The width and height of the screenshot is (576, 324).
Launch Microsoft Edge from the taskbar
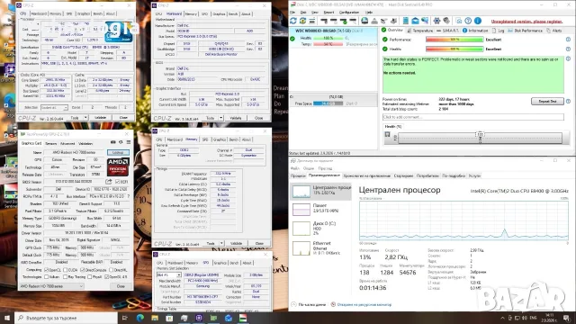coord(140,318)
